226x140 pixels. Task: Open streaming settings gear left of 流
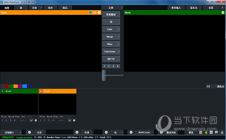click(106, 132)
